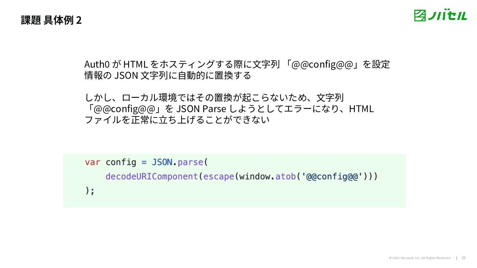Screen dimensions: 477x268
Task: Click the copyright notice in footer
Action: 420,258
